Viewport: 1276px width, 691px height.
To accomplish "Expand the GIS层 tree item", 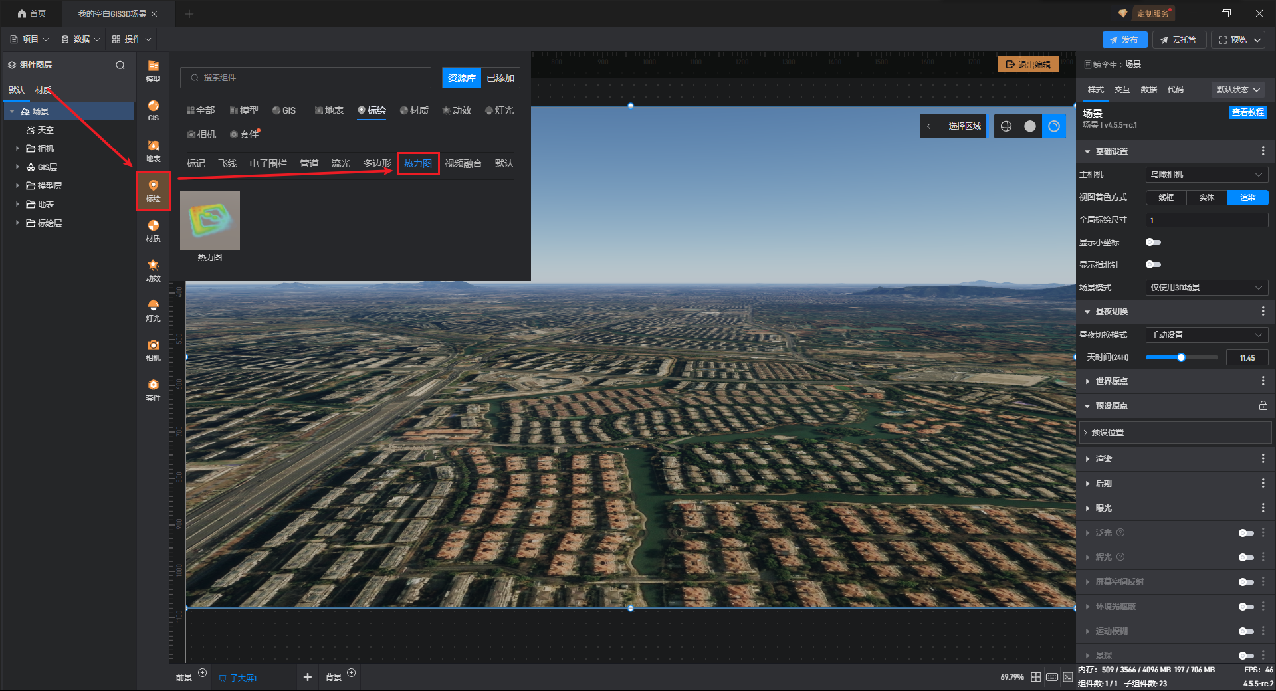I will (x=17, y=167).
